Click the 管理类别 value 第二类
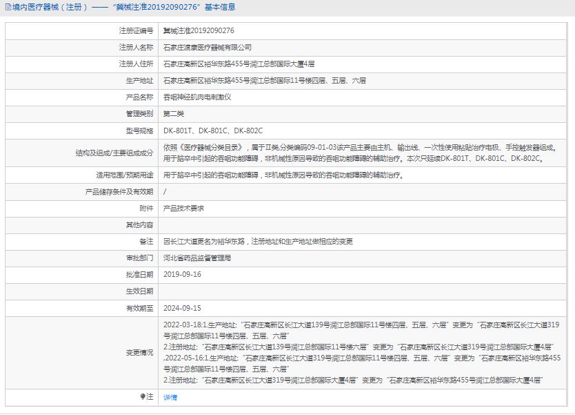575x415 pixels. click(174, 114)
